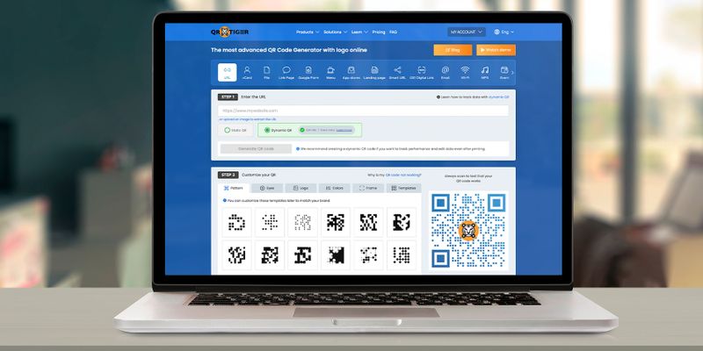The width and height of the screenshot is (703, 351).
Task: Switch to the Eyes tab
Action: pos(267,189)
